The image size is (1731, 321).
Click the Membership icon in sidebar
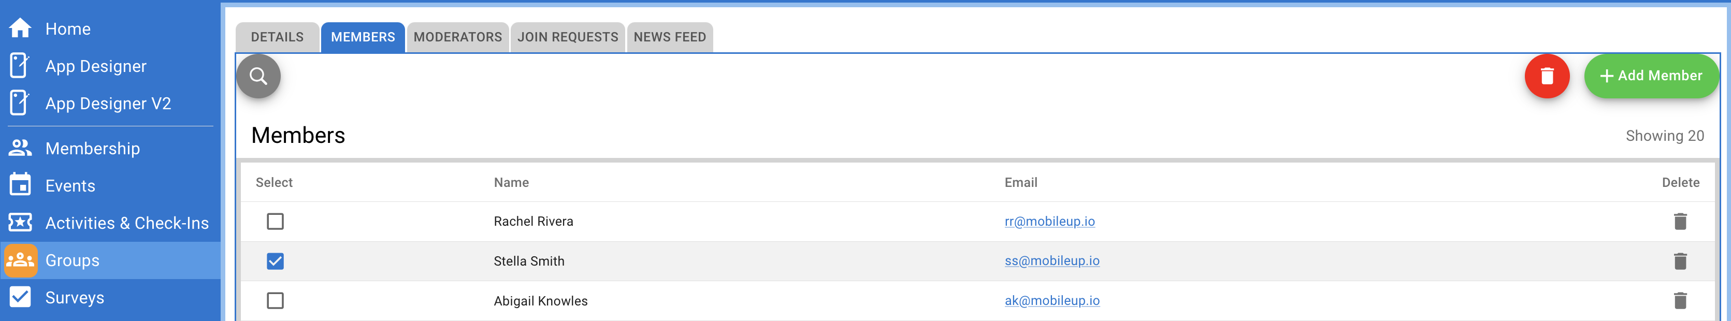(x=21, y=148)
